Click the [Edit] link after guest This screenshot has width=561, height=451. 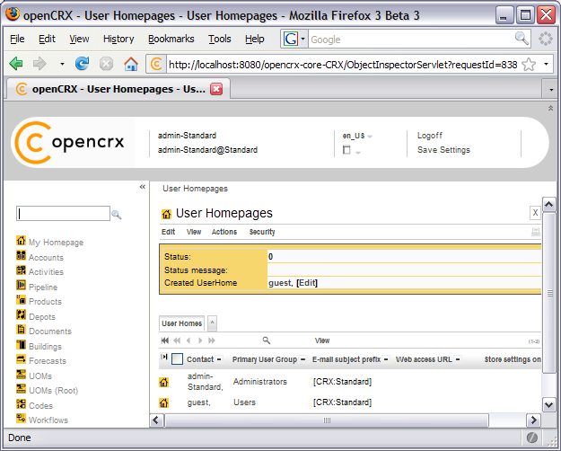pyautogui.click(x=307, y=283)
